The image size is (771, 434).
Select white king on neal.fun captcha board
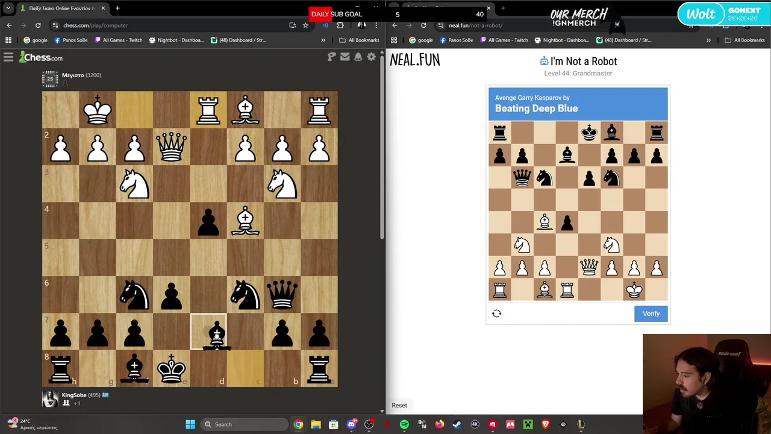(x=634, y=289)
